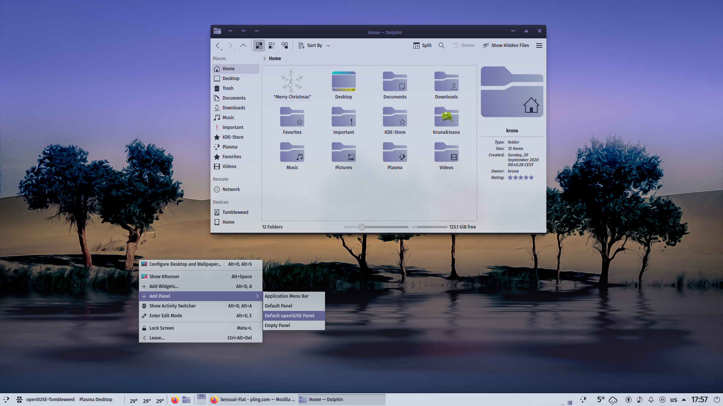Open Trash in the Places panel
The image size is (723, 406).
click(x=236, y=88)
